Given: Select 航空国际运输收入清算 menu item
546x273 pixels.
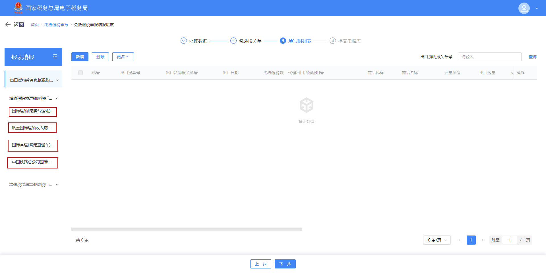Looking at the screenshot, I should pyautogui.click(x=32, y=128).
